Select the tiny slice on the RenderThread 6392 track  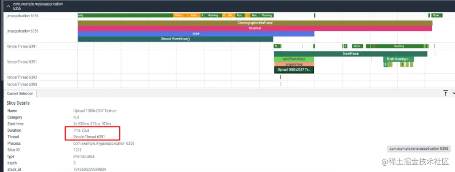(280, 77)
